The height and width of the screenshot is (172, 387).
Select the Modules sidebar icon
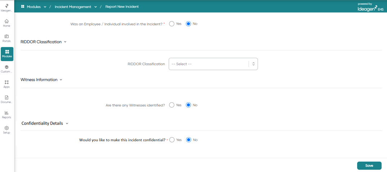pyautogui.click(x=7, y=54)
